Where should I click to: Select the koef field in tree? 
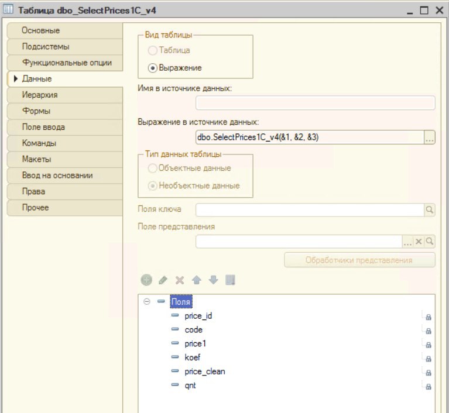click(x=193, y=357)
